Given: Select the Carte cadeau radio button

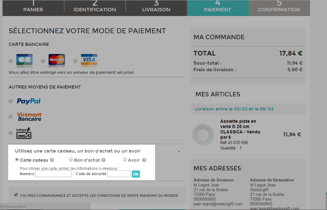Looking at the screenshot, I should tap(17, 160).
